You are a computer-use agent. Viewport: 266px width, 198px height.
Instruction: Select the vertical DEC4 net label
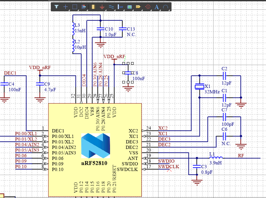[84, 81]
